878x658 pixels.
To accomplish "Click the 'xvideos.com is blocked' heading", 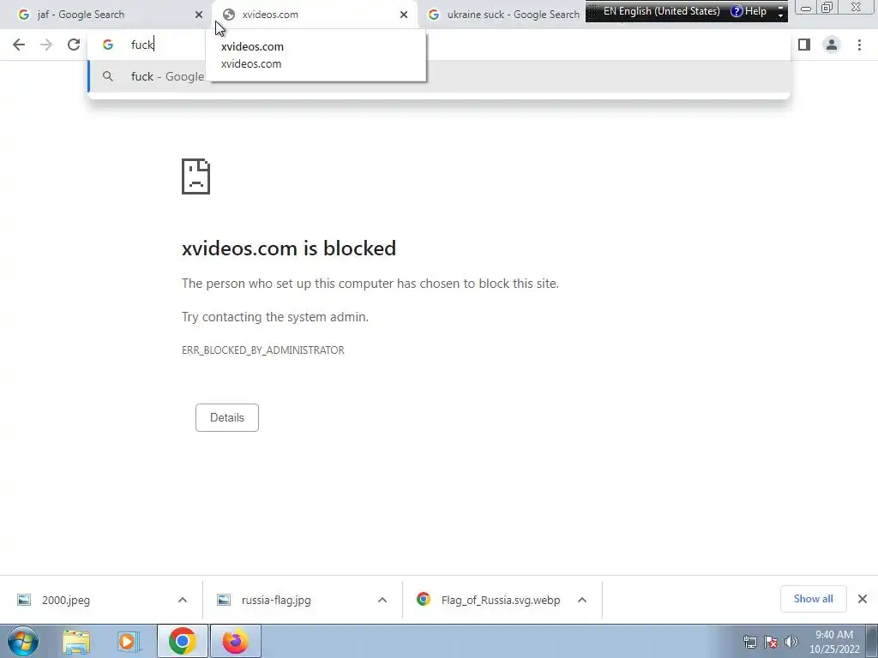I will [x=289, y=248].
